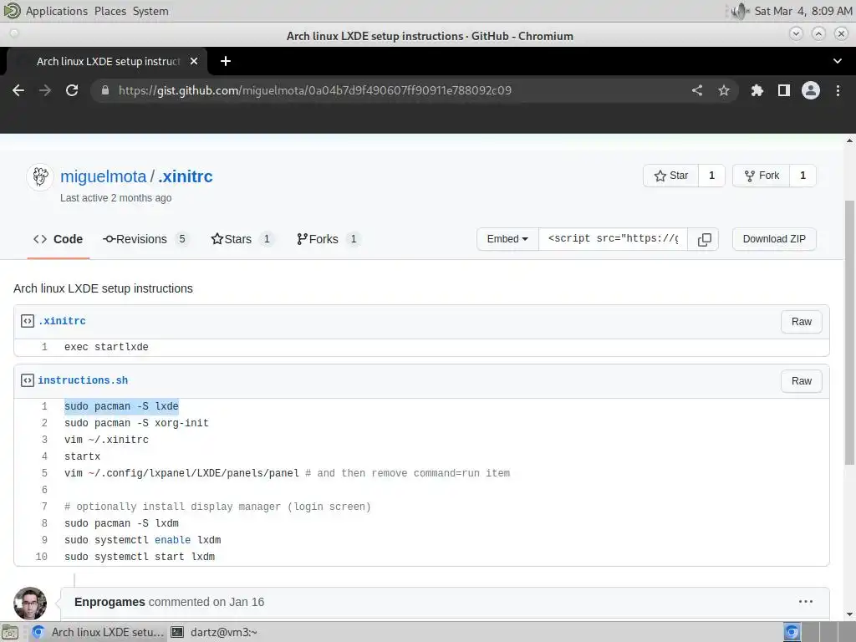Open instructions.sh file anchor link
The width and height of the screenshot is (856, 642).
(x=83, y=380)
